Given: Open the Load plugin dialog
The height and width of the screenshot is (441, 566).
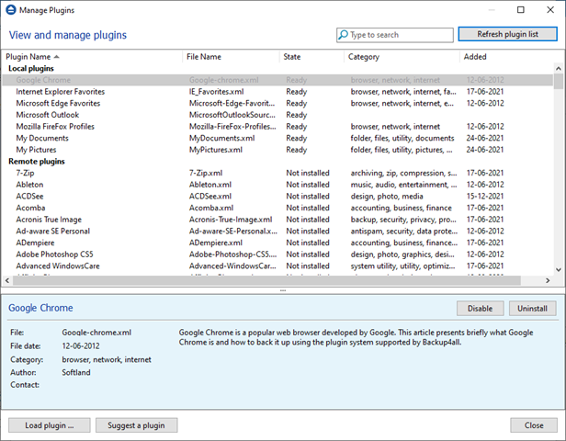Looking at the screenshot, I should tap(50, 424).
